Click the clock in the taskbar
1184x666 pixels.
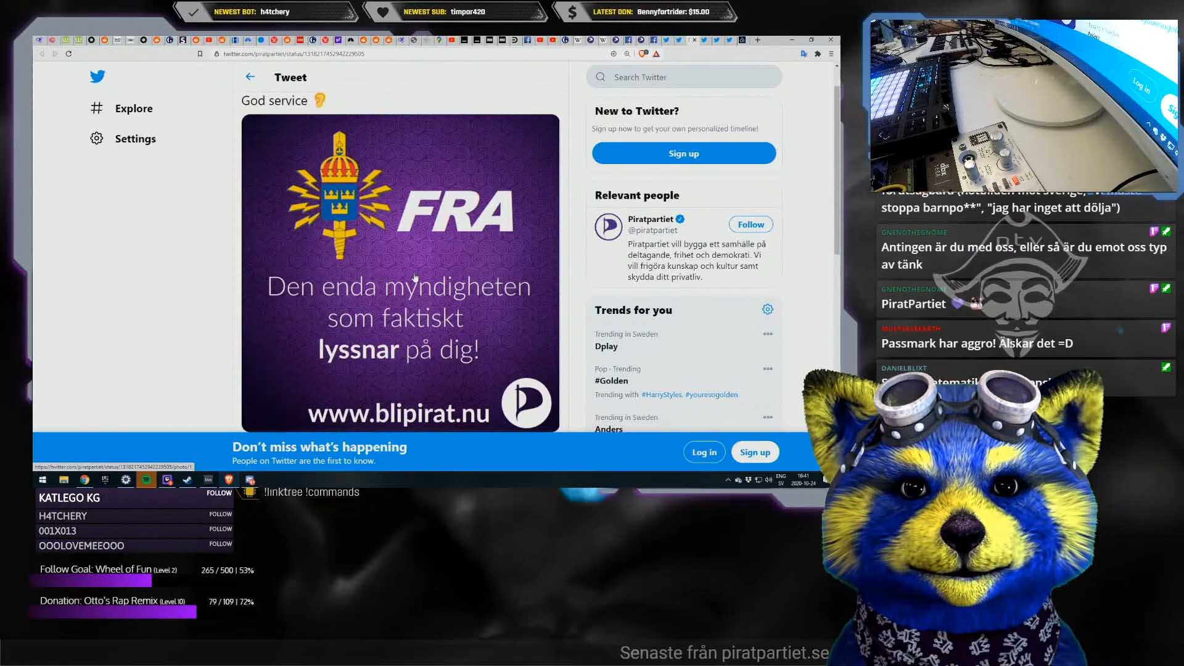coord(803,480)
